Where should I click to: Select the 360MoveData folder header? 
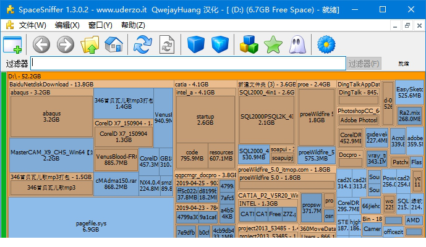(317, 229)
